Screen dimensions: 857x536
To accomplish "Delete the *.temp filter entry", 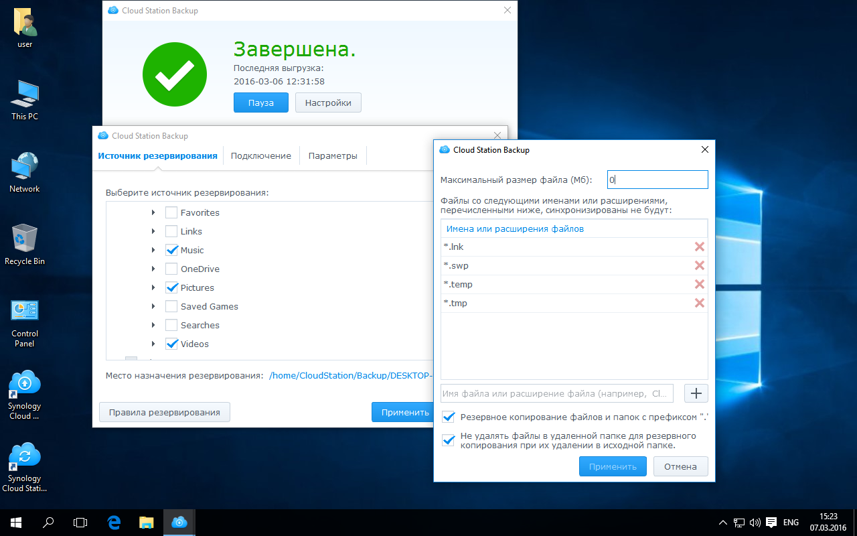I will (x=700, y=284).
